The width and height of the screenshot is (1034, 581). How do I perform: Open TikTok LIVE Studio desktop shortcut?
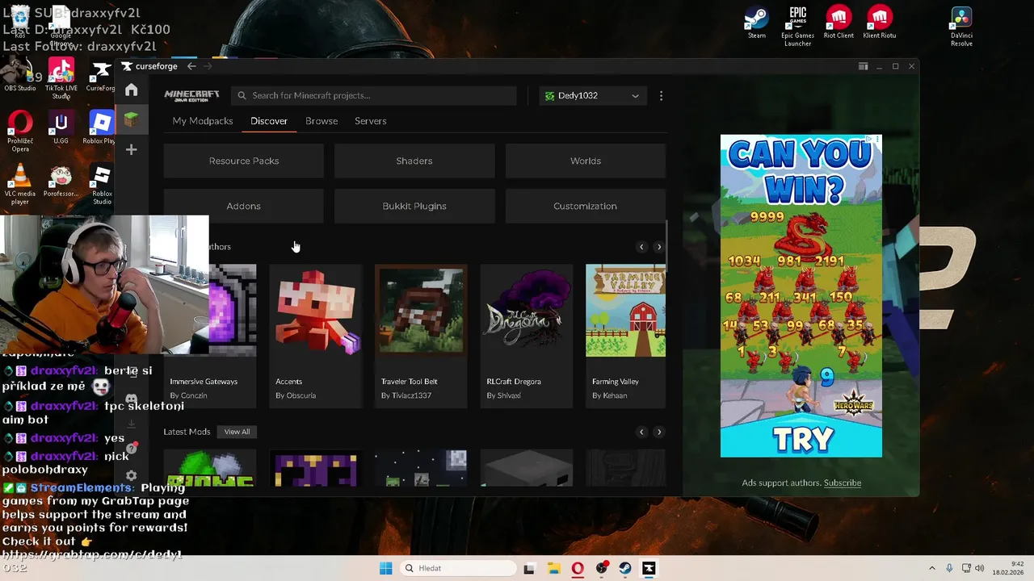61,79
